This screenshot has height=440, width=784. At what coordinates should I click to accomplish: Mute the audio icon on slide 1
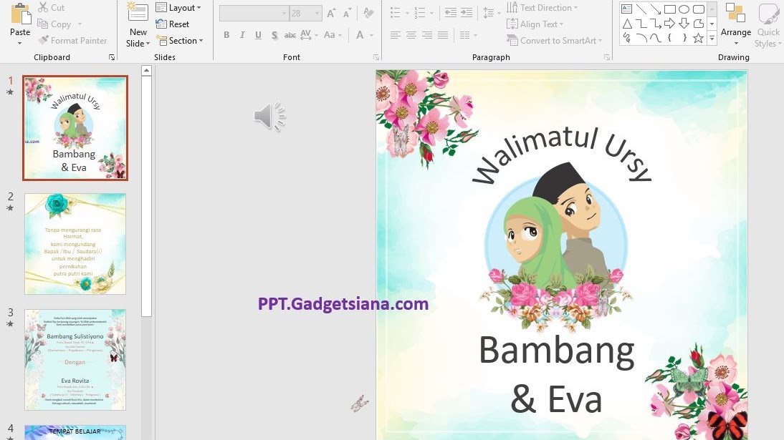pos(269,116)
